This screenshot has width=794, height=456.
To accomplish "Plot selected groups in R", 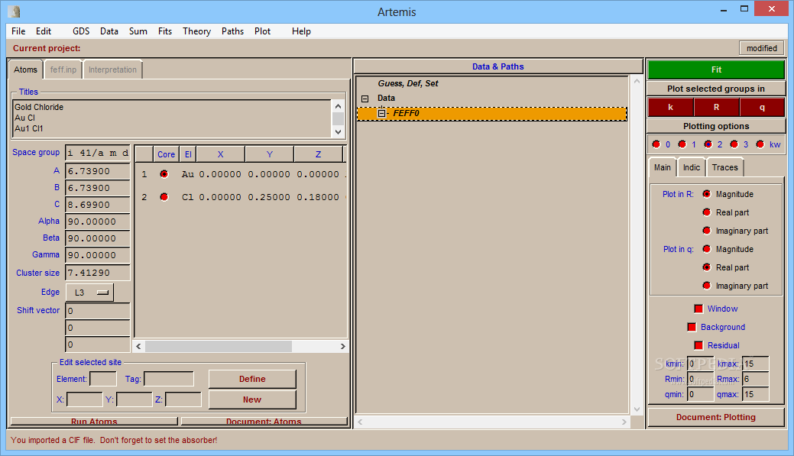I will [716, 107].
